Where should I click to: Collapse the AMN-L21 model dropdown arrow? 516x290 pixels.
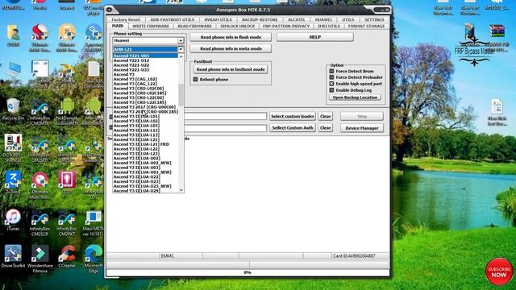pyautogui.click(x=181, y=49)
